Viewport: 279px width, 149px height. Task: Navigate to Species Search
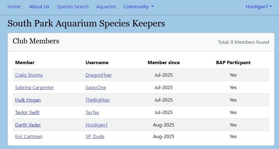click(x=73, y=7)
